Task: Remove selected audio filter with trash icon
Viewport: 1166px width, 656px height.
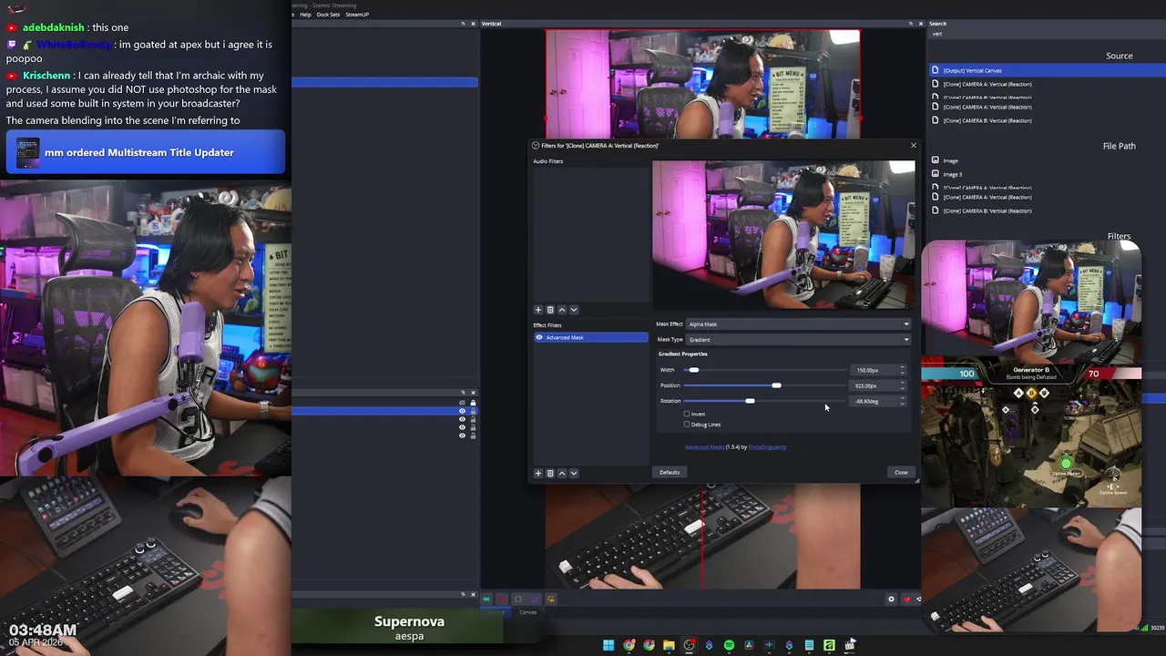Action: [549, 310]
